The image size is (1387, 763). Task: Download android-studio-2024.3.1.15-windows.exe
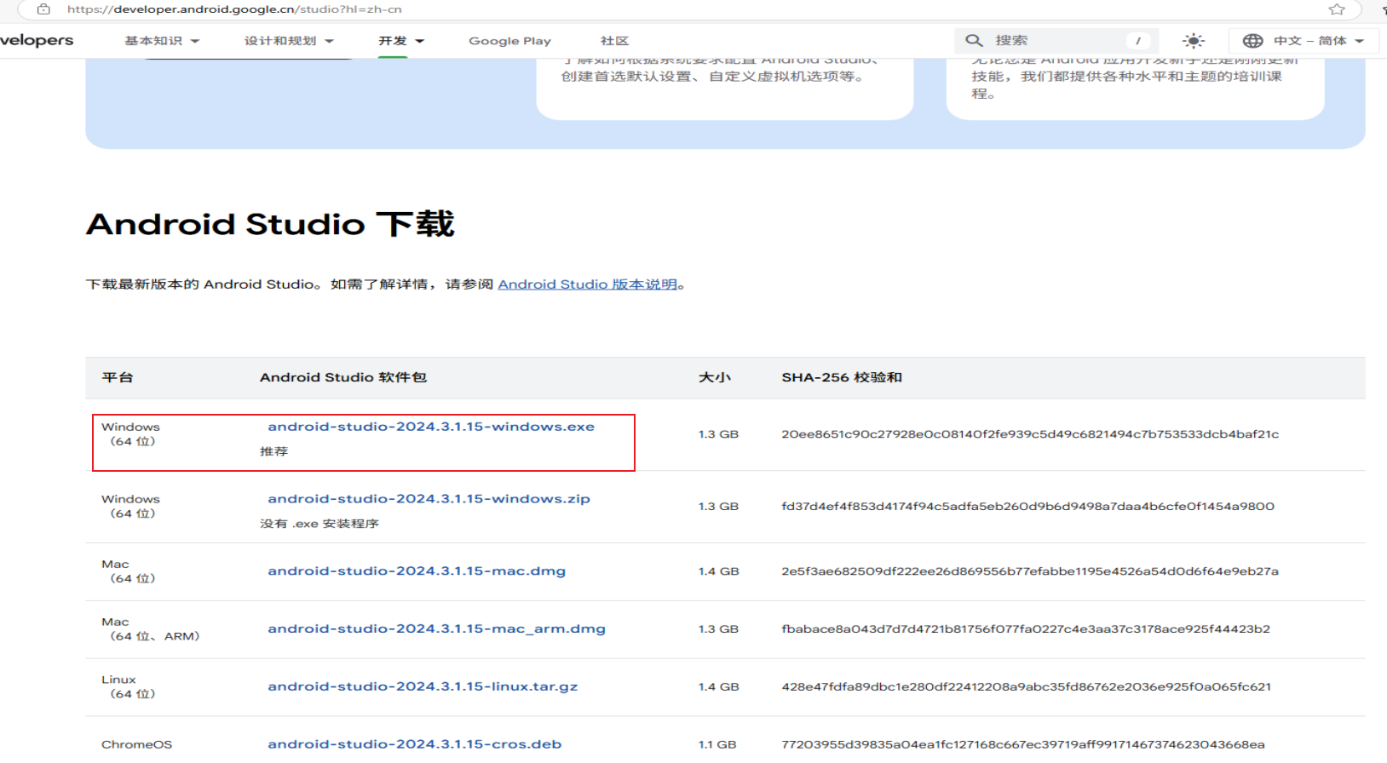point(431,427)
